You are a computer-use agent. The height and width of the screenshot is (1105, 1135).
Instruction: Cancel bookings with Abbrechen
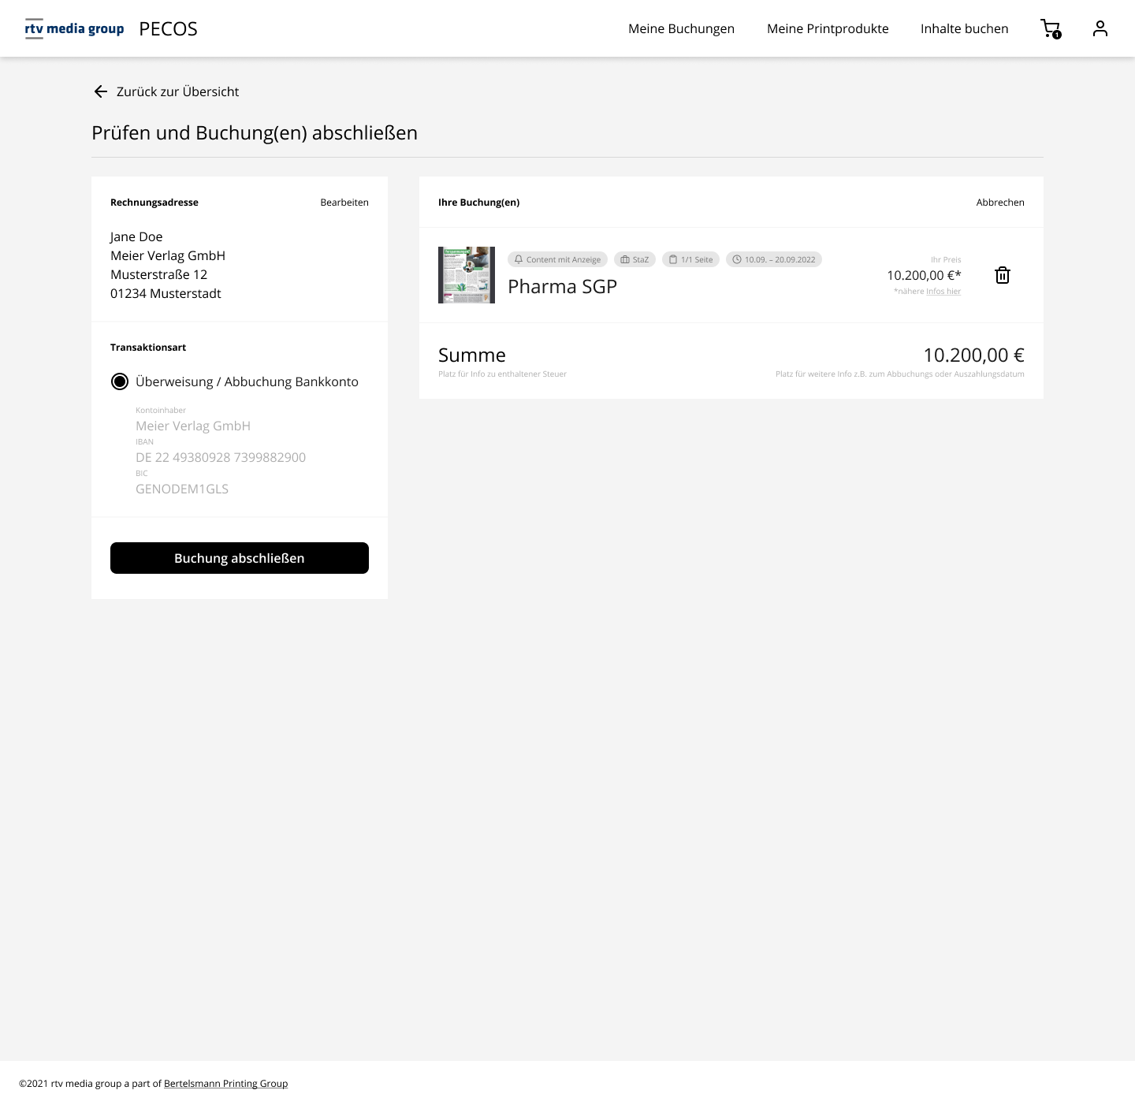pos(1000,203)
